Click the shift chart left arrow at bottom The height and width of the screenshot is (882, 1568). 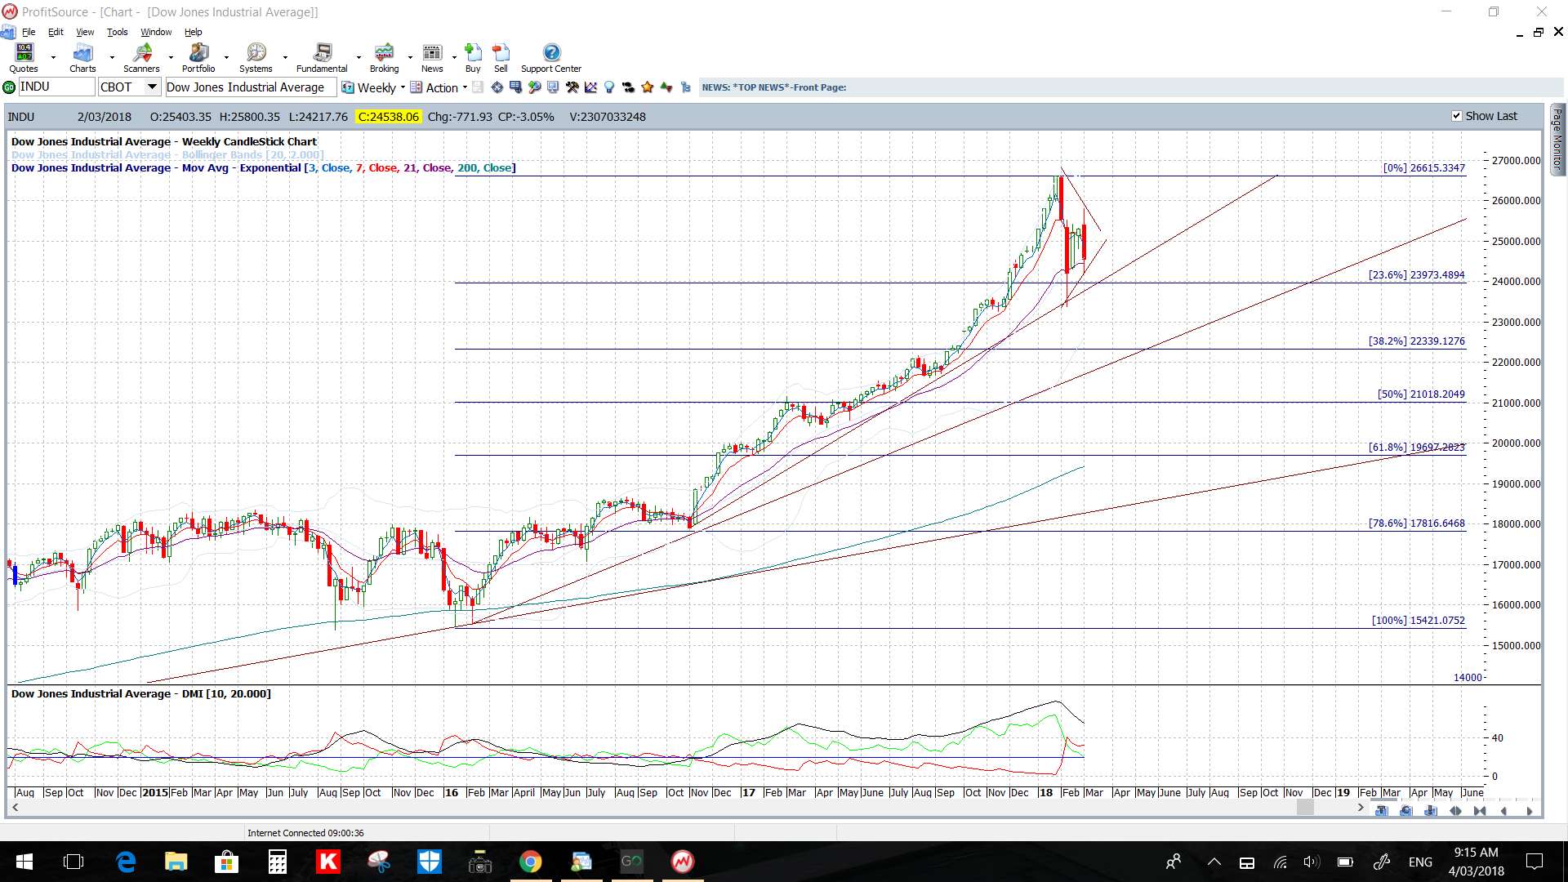(x=1504, y=811)
